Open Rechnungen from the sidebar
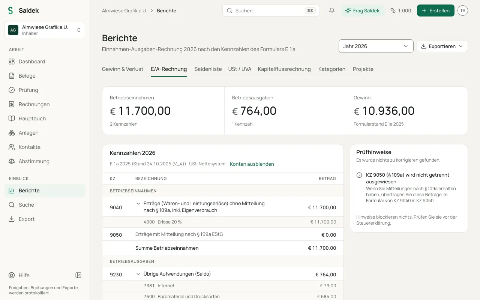The width and height of the screenshot is (480, 300). (x=45, y=104)
